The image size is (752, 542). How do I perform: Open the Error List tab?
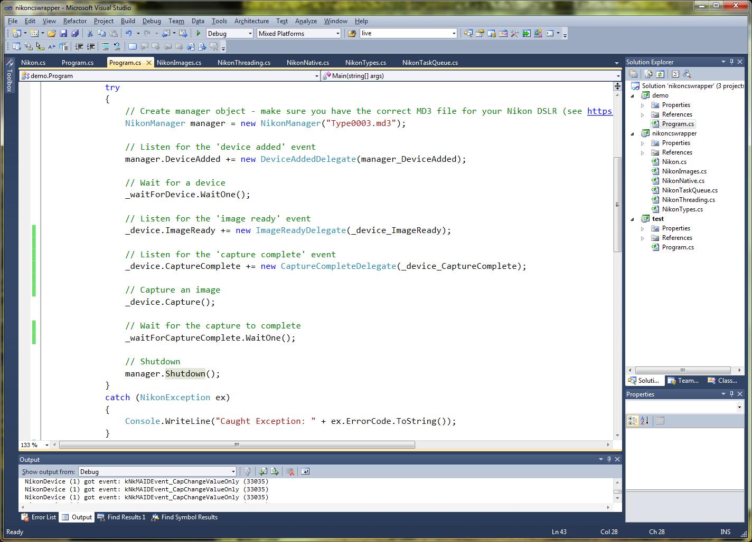pyautogui.click(x=39, y=517)
